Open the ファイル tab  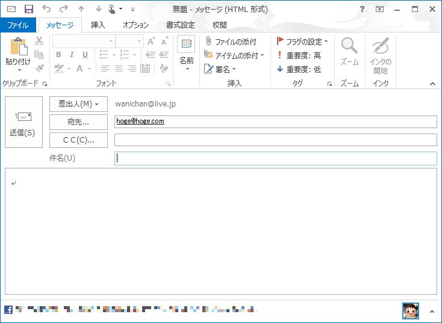(18, 25)
